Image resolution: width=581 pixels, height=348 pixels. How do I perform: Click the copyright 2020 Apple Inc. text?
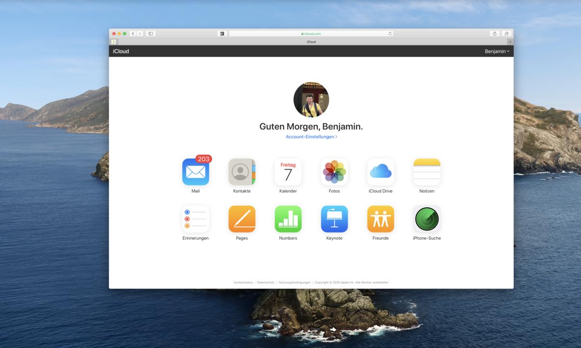click(x=352, y=282)
